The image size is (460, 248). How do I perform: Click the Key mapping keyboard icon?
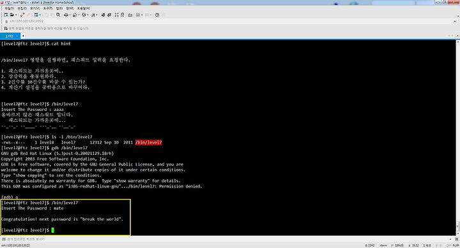(x=130, y=15)
